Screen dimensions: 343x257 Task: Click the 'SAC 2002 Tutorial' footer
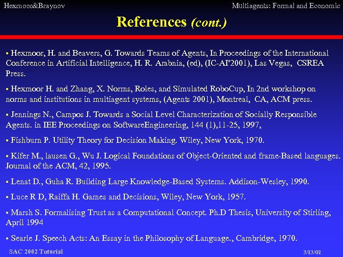click(36, 252)
